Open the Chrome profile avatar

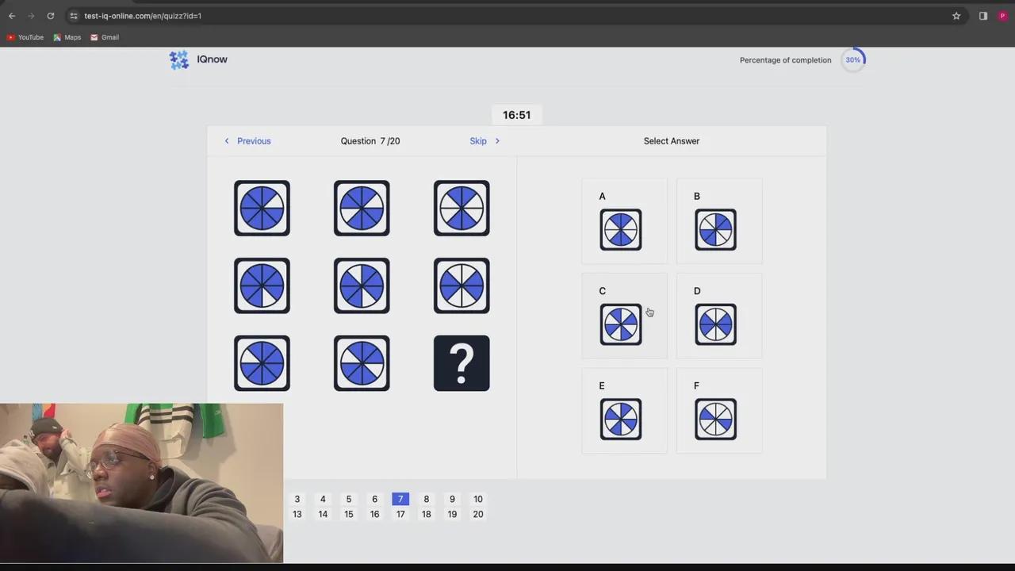(1003, 16)
